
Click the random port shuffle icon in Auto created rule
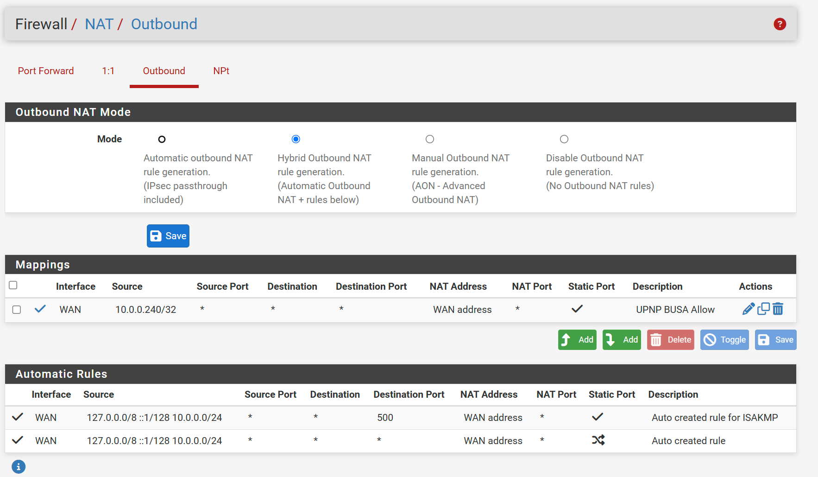click(598, 440)
